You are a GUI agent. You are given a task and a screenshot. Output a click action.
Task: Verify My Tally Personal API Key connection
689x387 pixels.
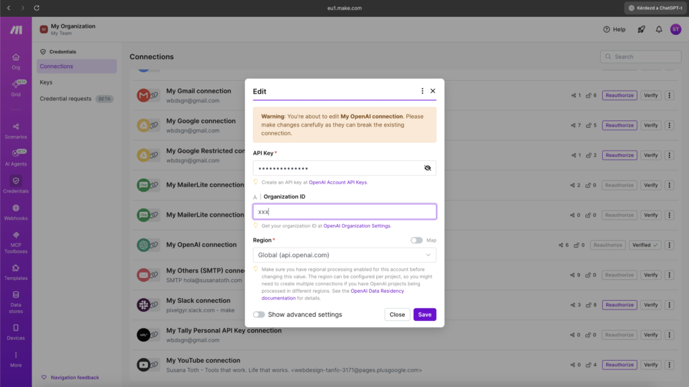click(651, 335)
